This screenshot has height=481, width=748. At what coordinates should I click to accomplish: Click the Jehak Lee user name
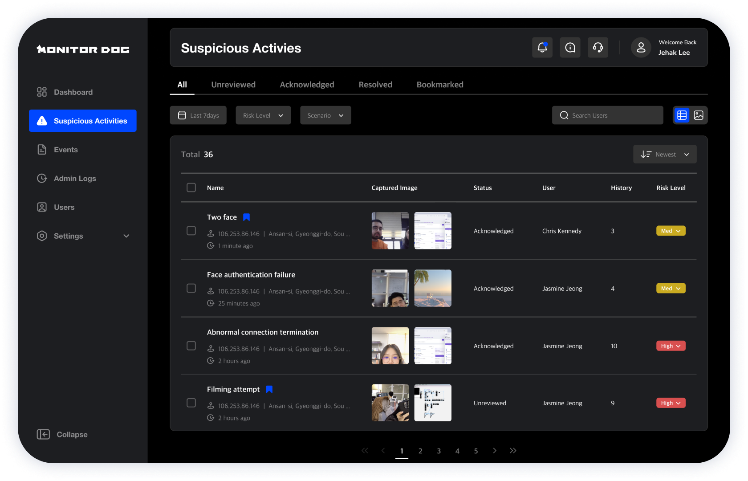coord(674,53)
